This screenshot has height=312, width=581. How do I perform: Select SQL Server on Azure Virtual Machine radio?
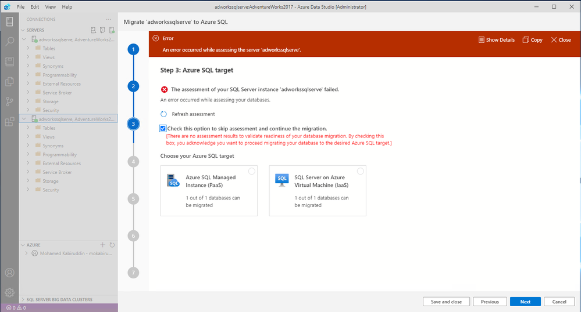[x=360, y=171]
